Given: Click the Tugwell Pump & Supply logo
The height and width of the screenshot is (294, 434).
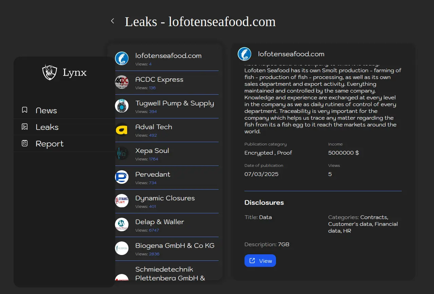Looking at the screenshot, I should 122,106.
